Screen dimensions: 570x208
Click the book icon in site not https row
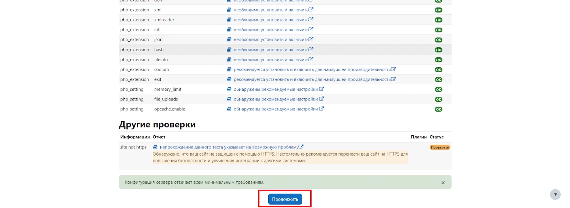(155, 147)
